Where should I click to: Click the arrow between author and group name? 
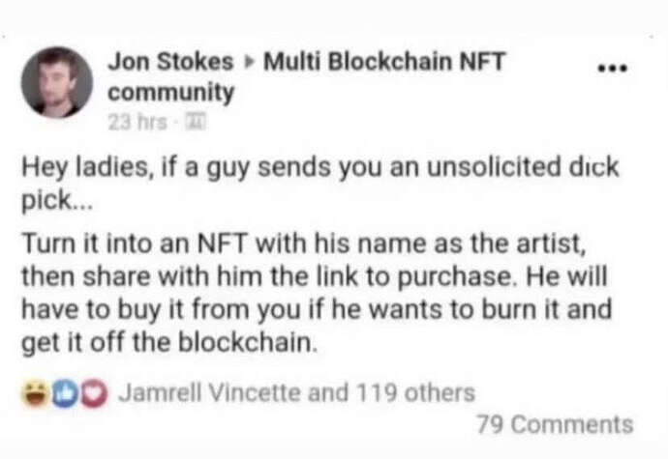pos(249,62)
